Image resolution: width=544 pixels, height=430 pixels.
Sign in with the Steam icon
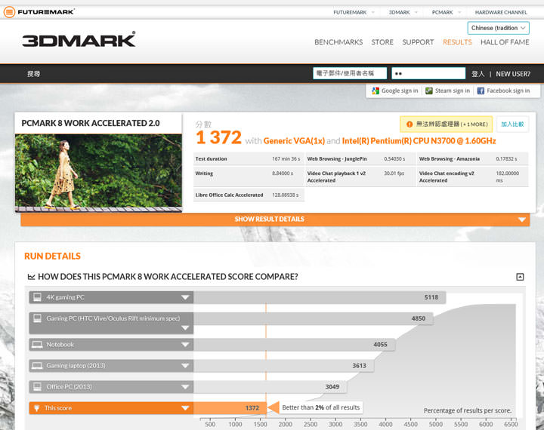click(428, 91)
